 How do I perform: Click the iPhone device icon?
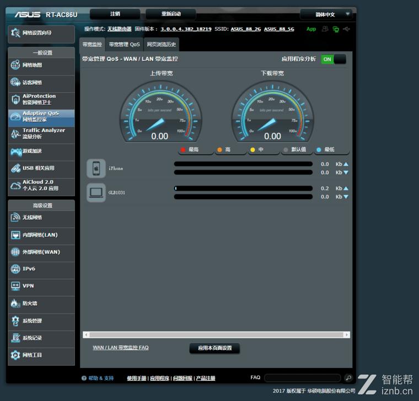click(96, 169)
